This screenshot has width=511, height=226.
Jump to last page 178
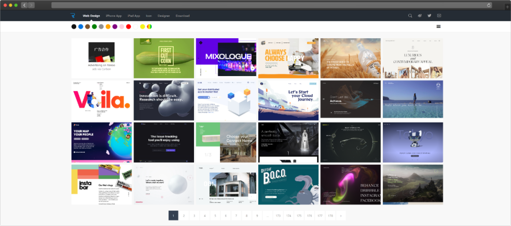click(330, 216)
